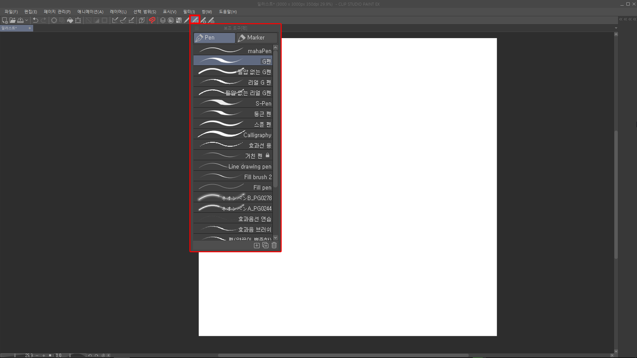
Task: Click the Undo arrow in toolbar
Action: pyautogui.click(x=35, y=20)
